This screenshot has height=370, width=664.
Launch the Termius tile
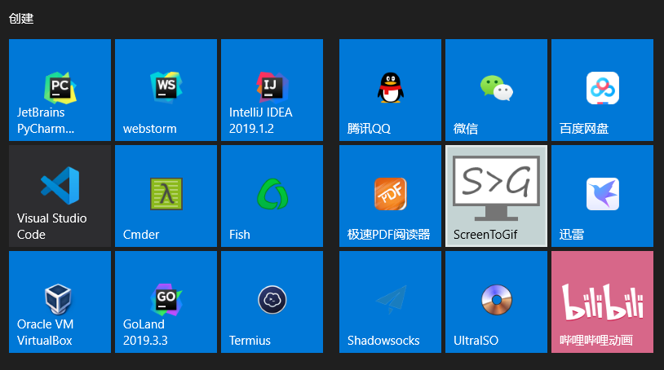click(272, 302)
